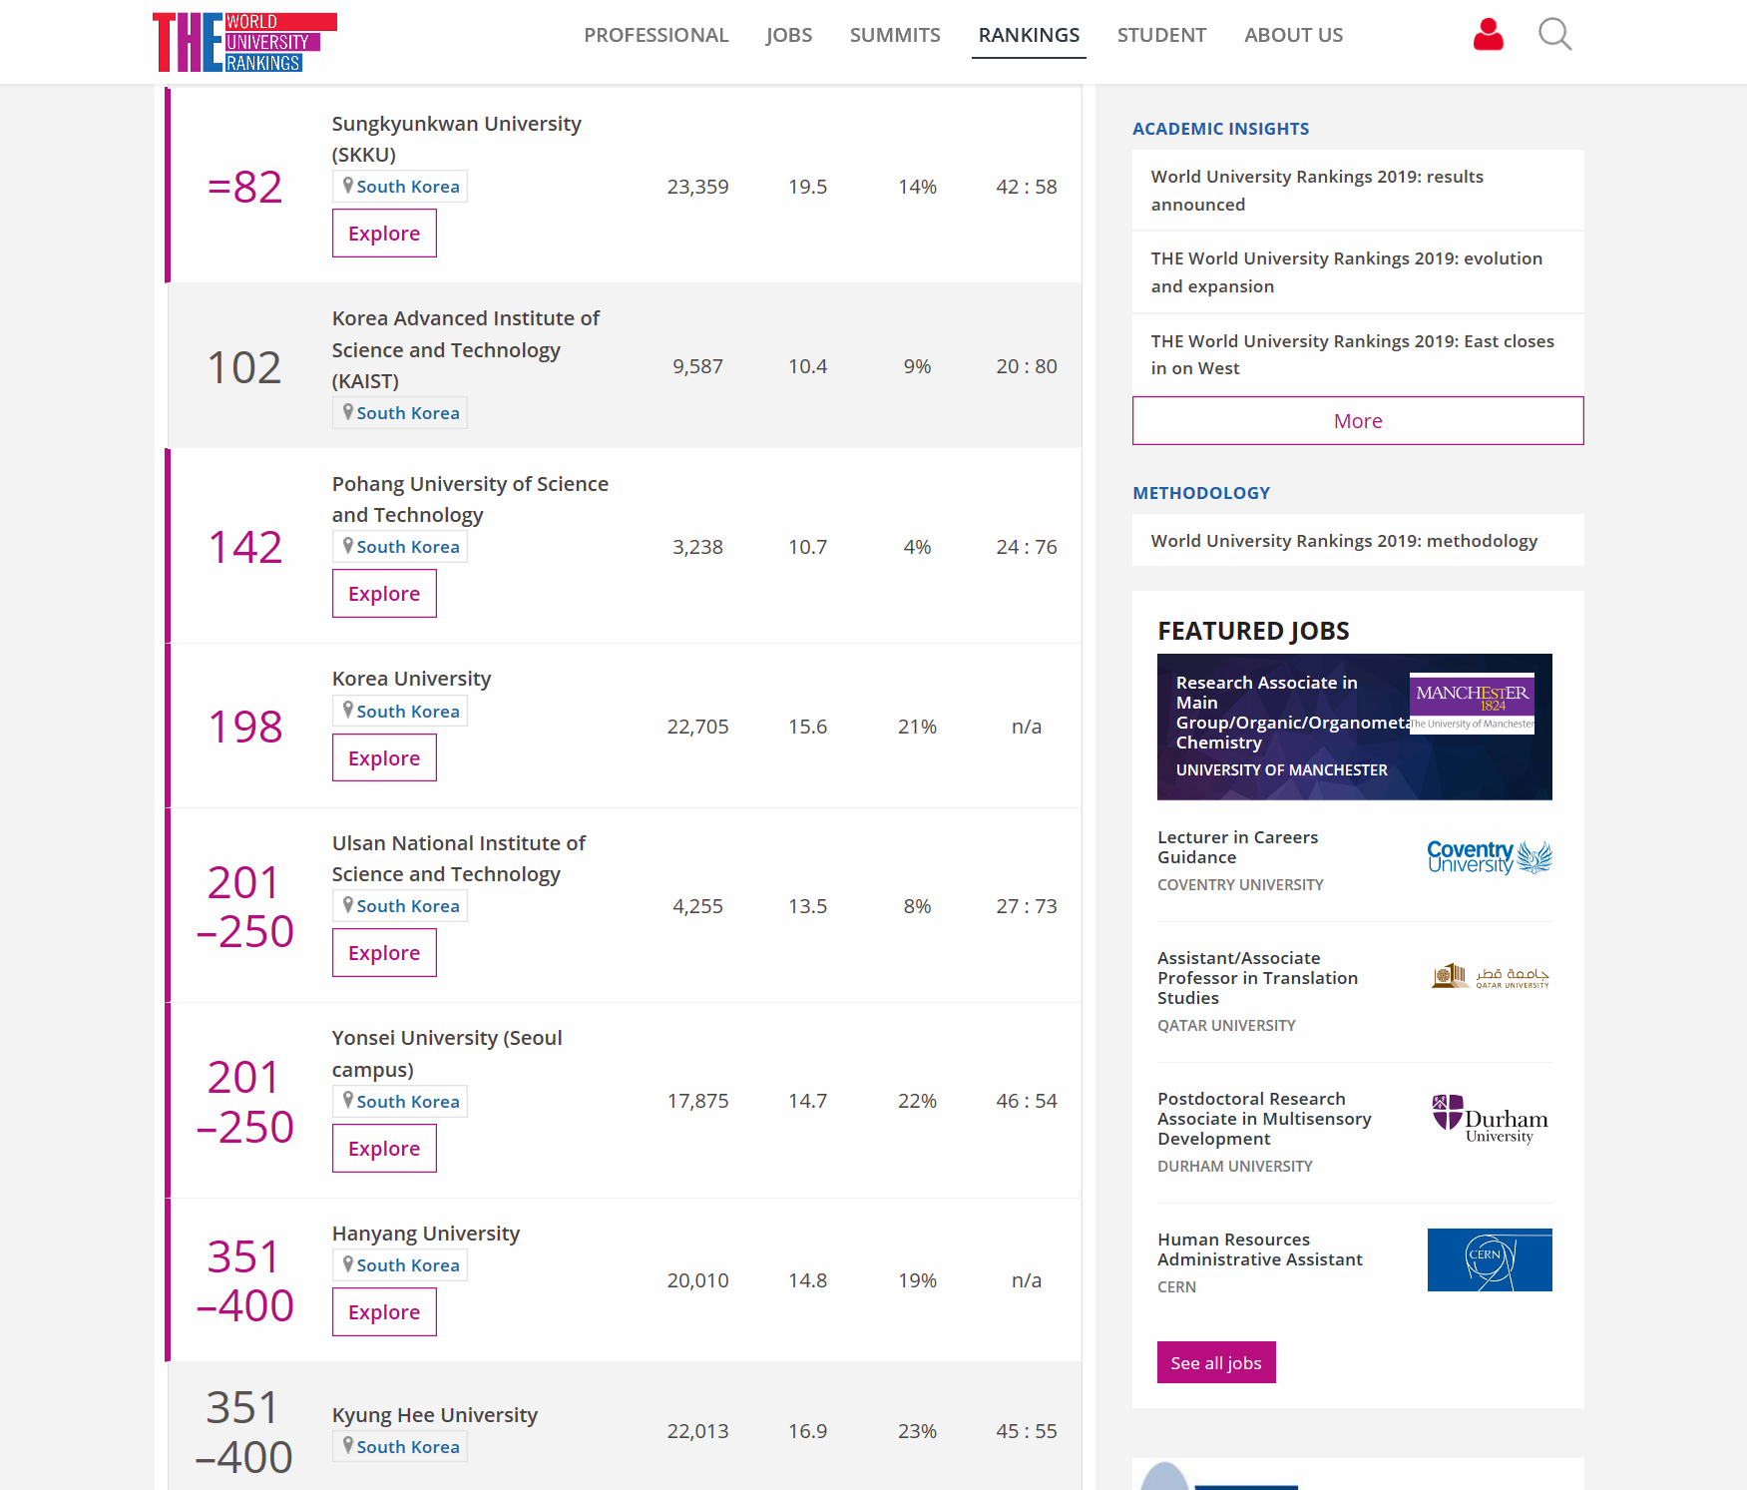Viewport: 1747px width, 1490px height.
Task: Open Lecturer in Careers Guidance job
Action: (1237, 847)
